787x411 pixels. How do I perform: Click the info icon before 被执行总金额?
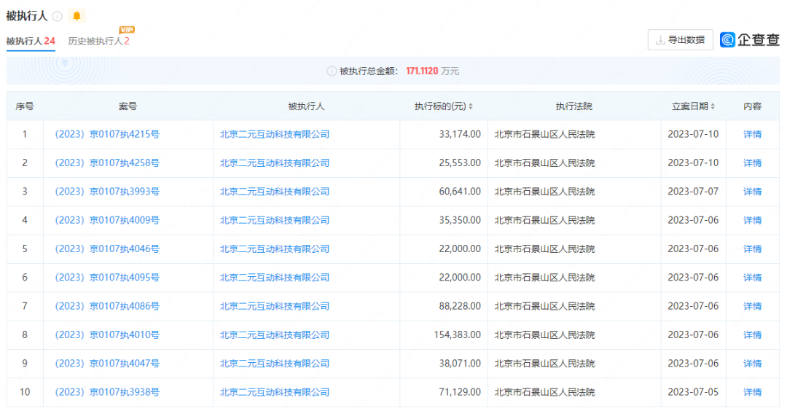[x=332, y=71]
